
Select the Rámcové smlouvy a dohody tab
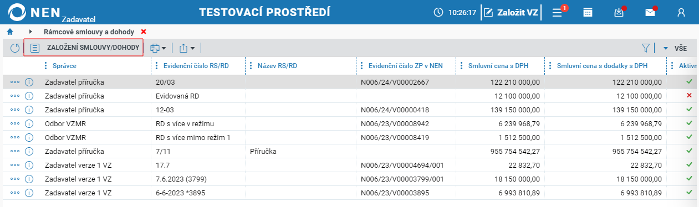click(89, 32)
